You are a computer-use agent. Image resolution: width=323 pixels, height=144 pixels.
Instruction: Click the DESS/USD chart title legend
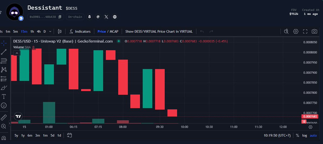click(x=63, y=41)
